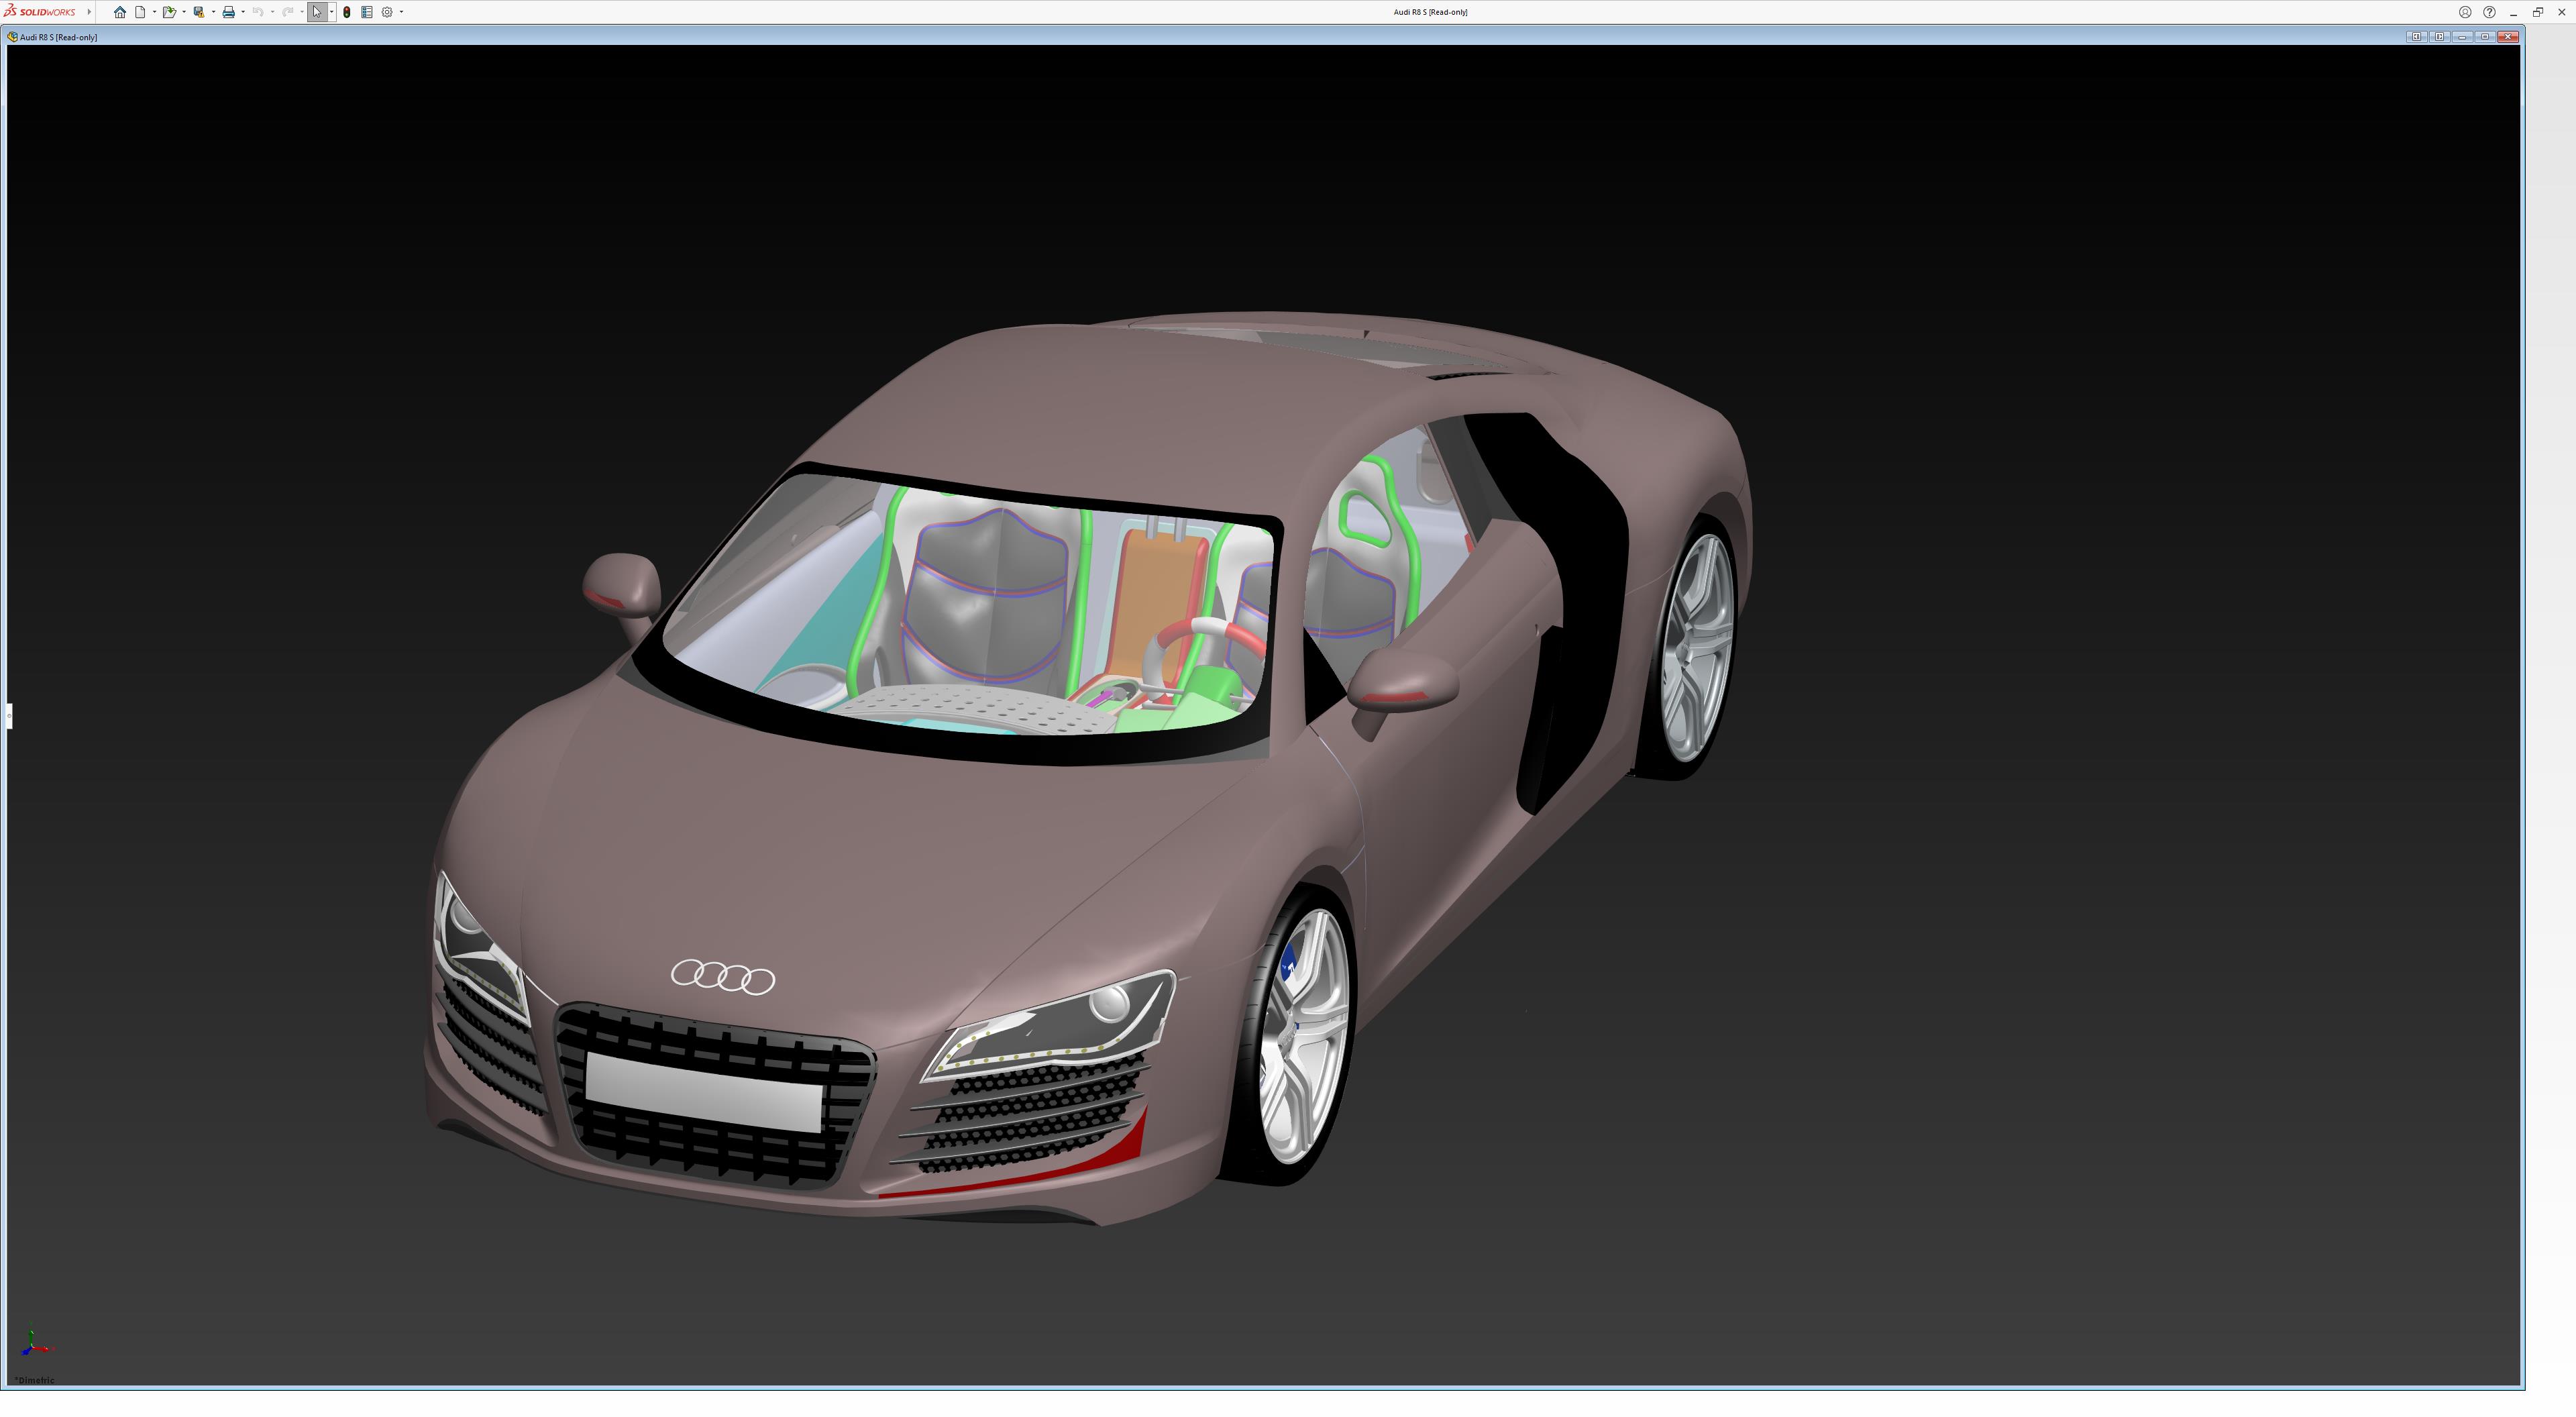Click the Audi R8 S document title
This screenshot has width=2576, height=1417.
(58, 37)
